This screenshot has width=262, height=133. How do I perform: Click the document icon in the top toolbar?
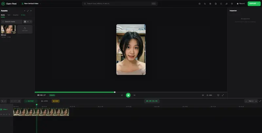[x=216, y=4]
